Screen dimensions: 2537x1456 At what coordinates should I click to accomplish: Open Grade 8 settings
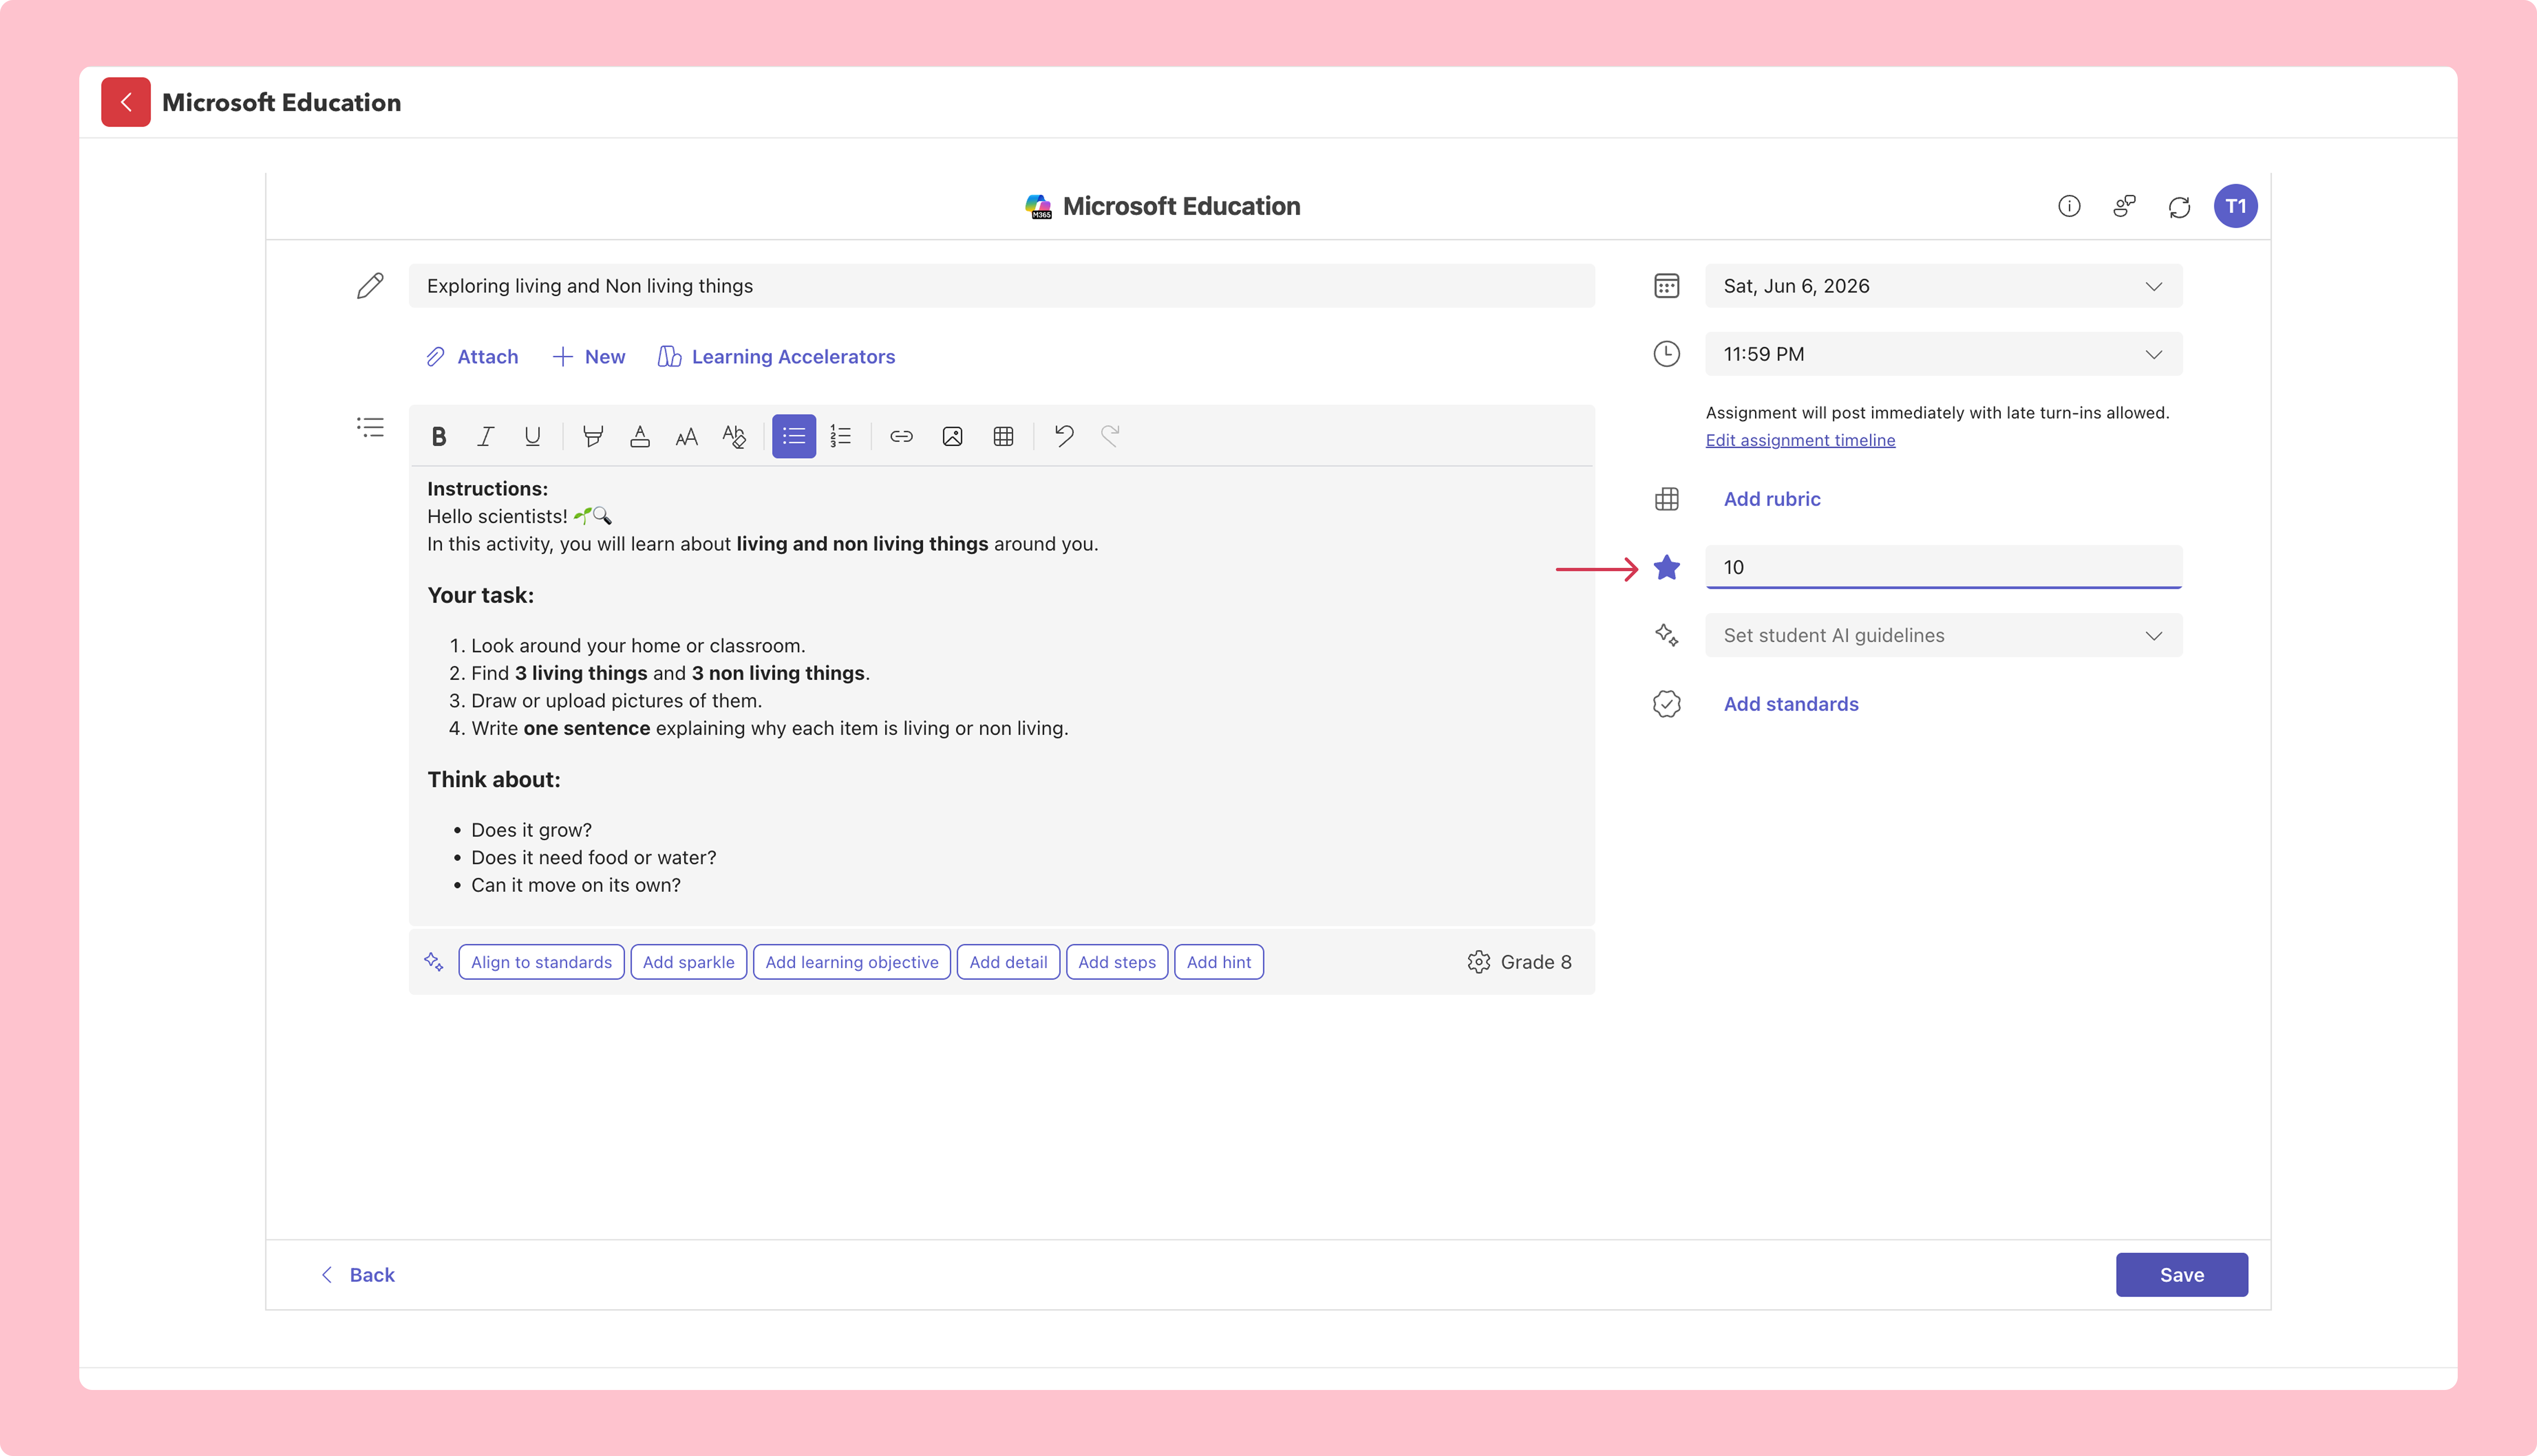(x=1520, y=962)
